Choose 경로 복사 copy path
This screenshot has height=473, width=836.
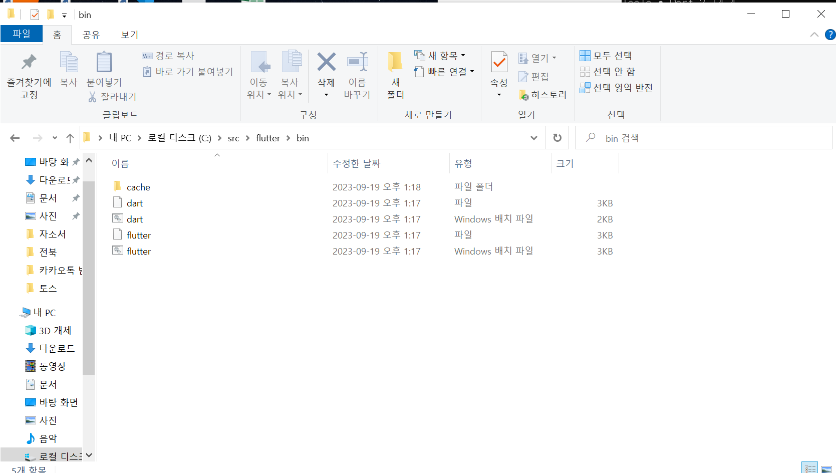tap(168, 56)
